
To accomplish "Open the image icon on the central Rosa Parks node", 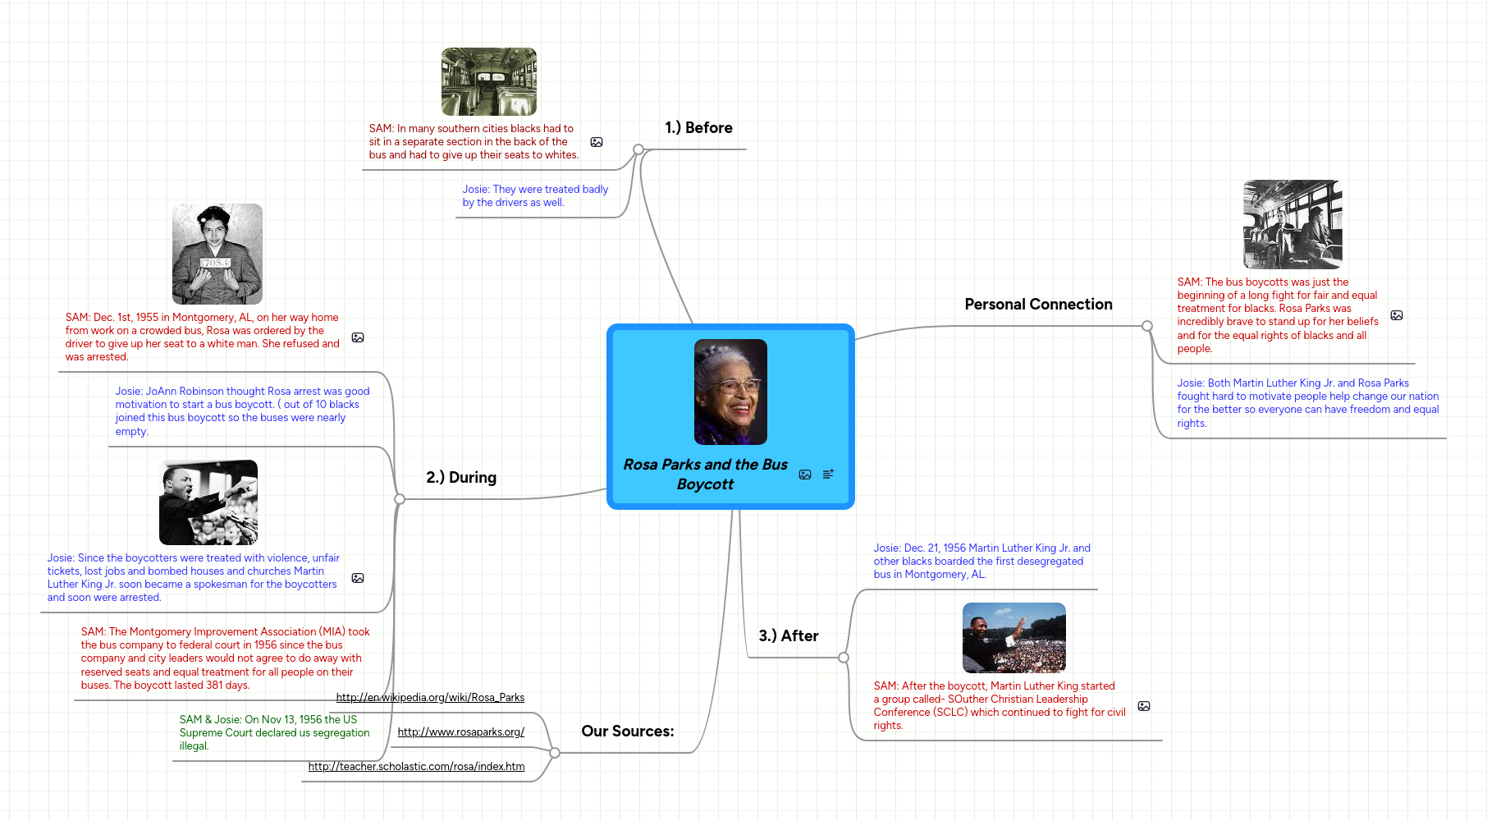I will point(804,475).
